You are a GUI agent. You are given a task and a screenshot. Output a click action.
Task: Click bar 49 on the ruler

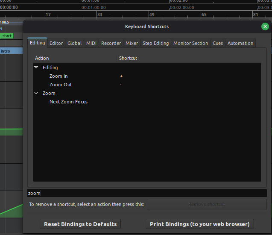tap(152, 15)
